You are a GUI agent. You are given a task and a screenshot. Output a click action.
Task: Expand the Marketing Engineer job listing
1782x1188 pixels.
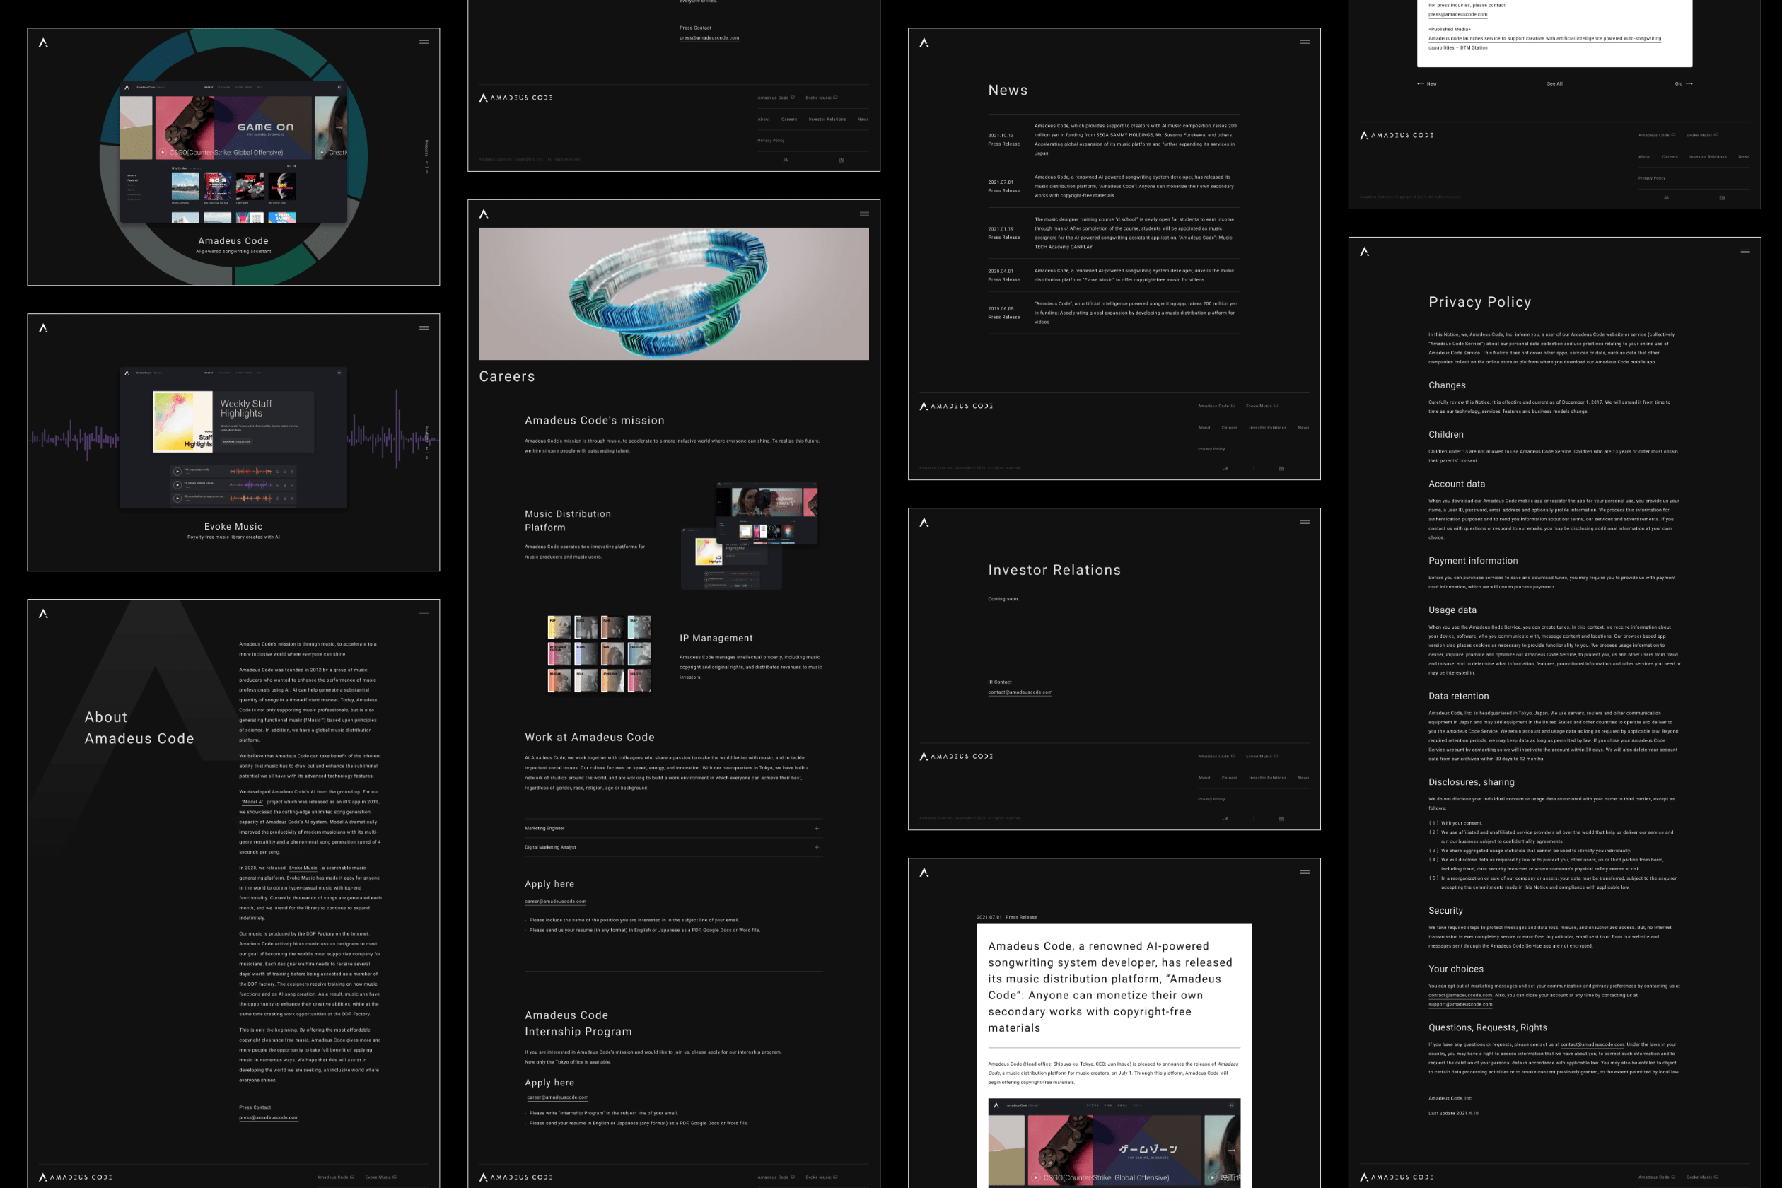[817, 828]
